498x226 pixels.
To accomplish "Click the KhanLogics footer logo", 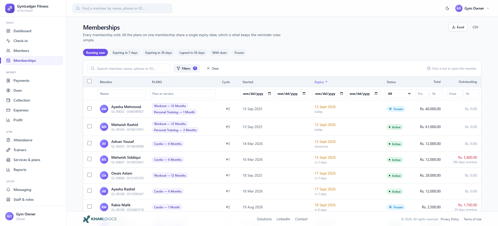I will (100, 219).
